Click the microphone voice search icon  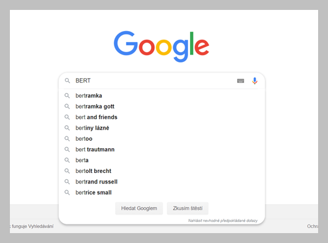tap(254, 81)
